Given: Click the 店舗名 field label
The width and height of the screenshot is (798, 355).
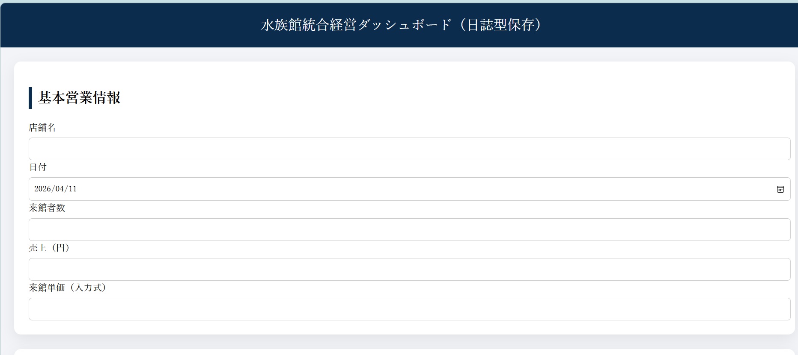Looking at the screenshot, I should (42, 127).
